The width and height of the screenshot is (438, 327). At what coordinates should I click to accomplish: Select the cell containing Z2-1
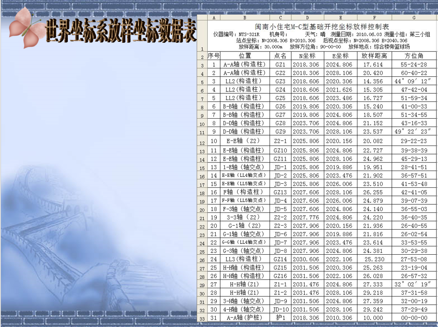281,141
